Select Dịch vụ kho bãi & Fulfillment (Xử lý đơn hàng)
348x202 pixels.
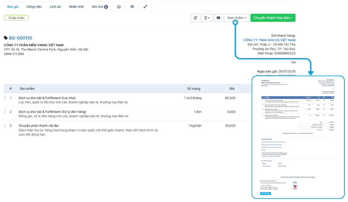(x=52, y=112)
